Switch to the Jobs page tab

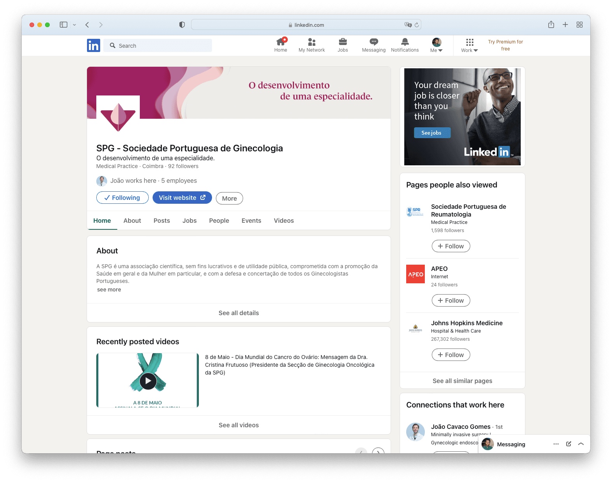(190, 220)
